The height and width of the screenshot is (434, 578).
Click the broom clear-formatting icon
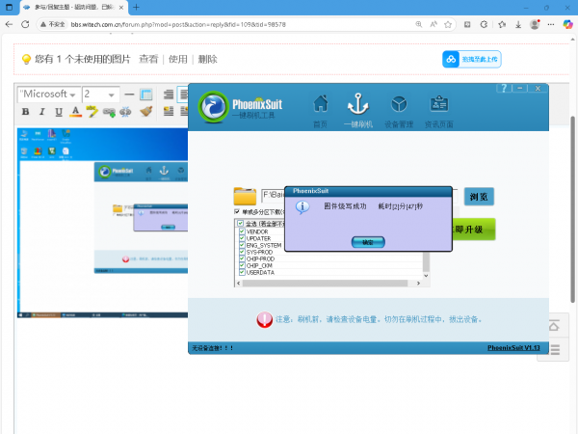point(146,112)
